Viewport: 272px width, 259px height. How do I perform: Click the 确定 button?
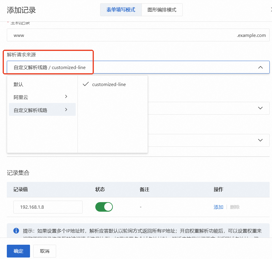pyautogui.click(x=18, y=251)
